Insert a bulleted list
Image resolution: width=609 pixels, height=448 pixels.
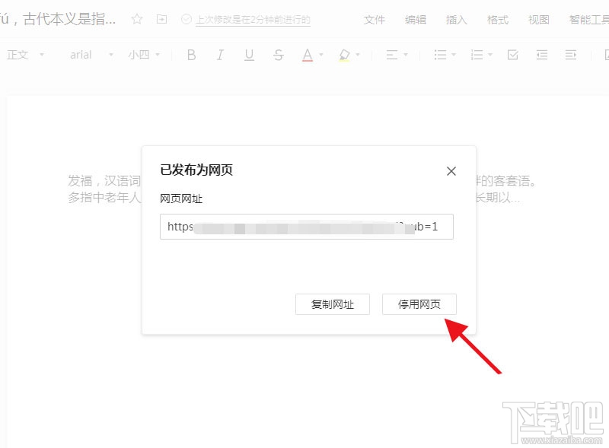coord(442,55)
